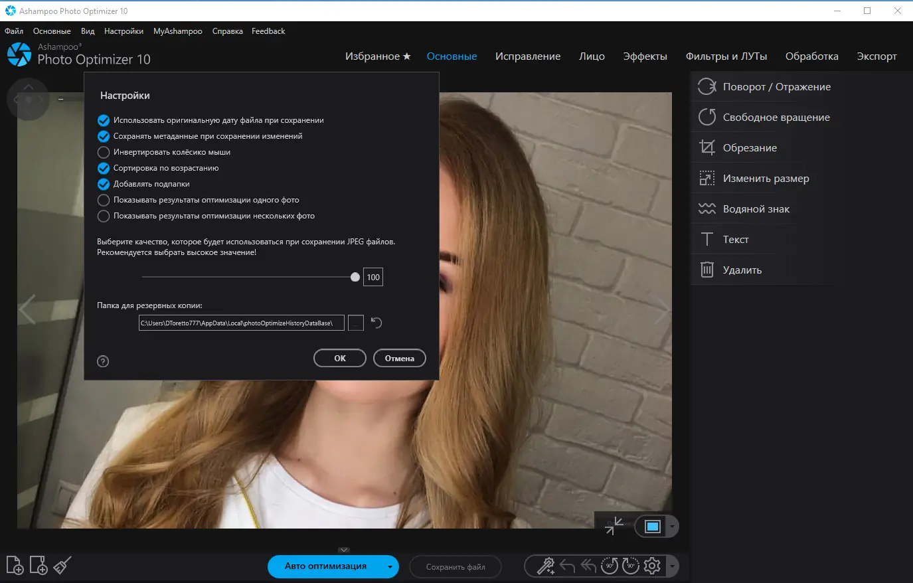The height and width of the screenshot is (583, 913).
Task: Expand the view mode dropdown near preview toggle
Action: pyautogui.click(x=673, y=525)
